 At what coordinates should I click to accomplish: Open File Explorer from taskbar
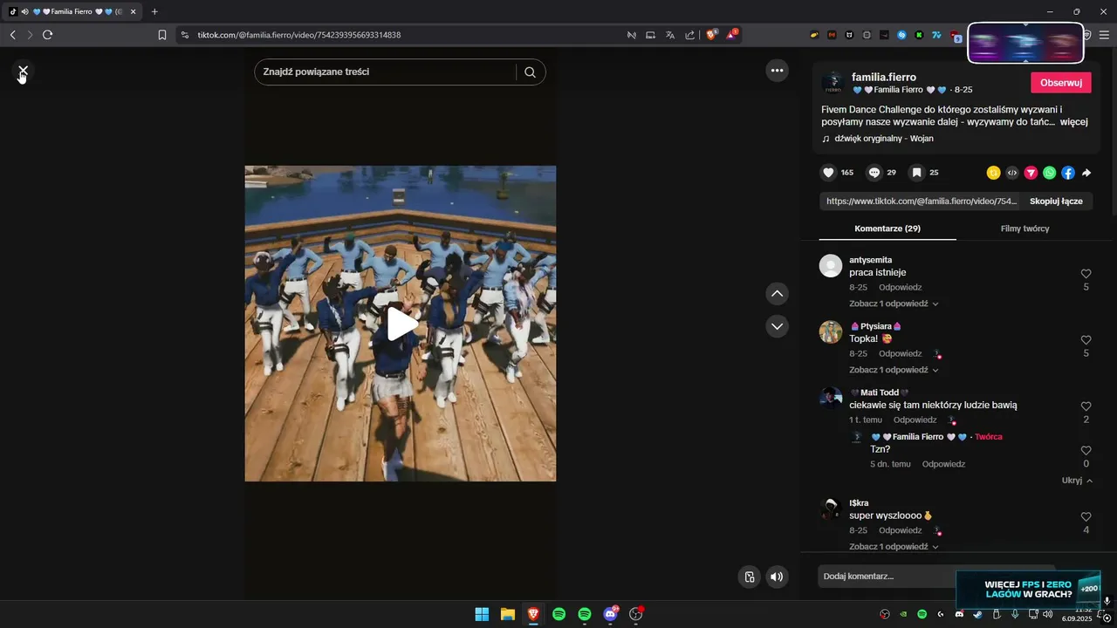click(x=507, y=614)
